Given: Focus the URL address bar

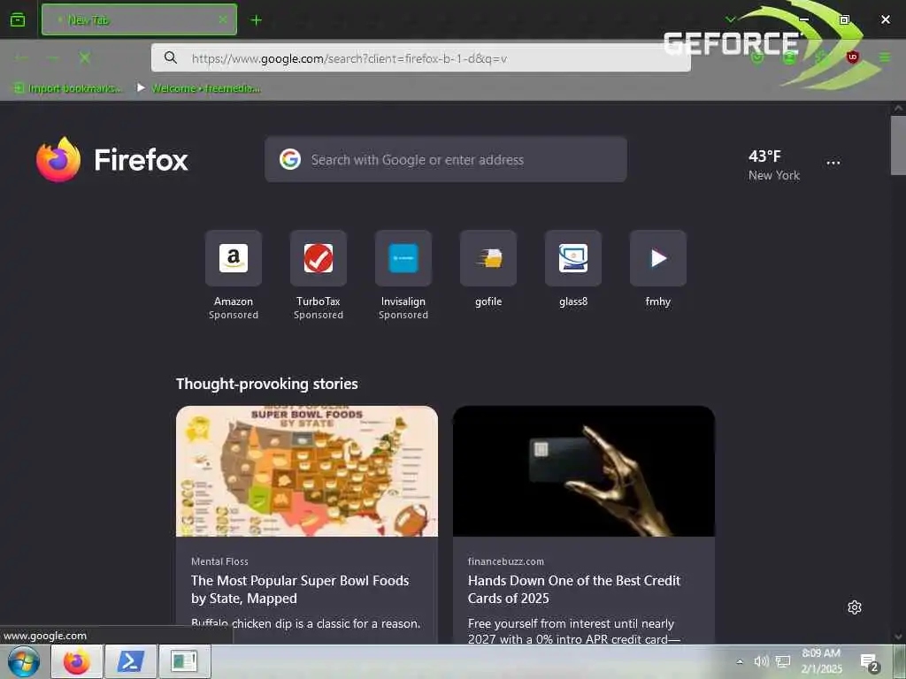Looking at the screenshot, I should 420,57.
